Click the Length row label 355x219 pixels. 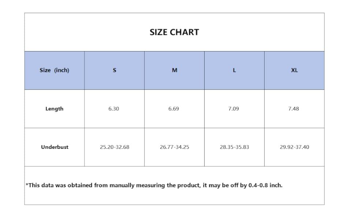pos(54,109)
